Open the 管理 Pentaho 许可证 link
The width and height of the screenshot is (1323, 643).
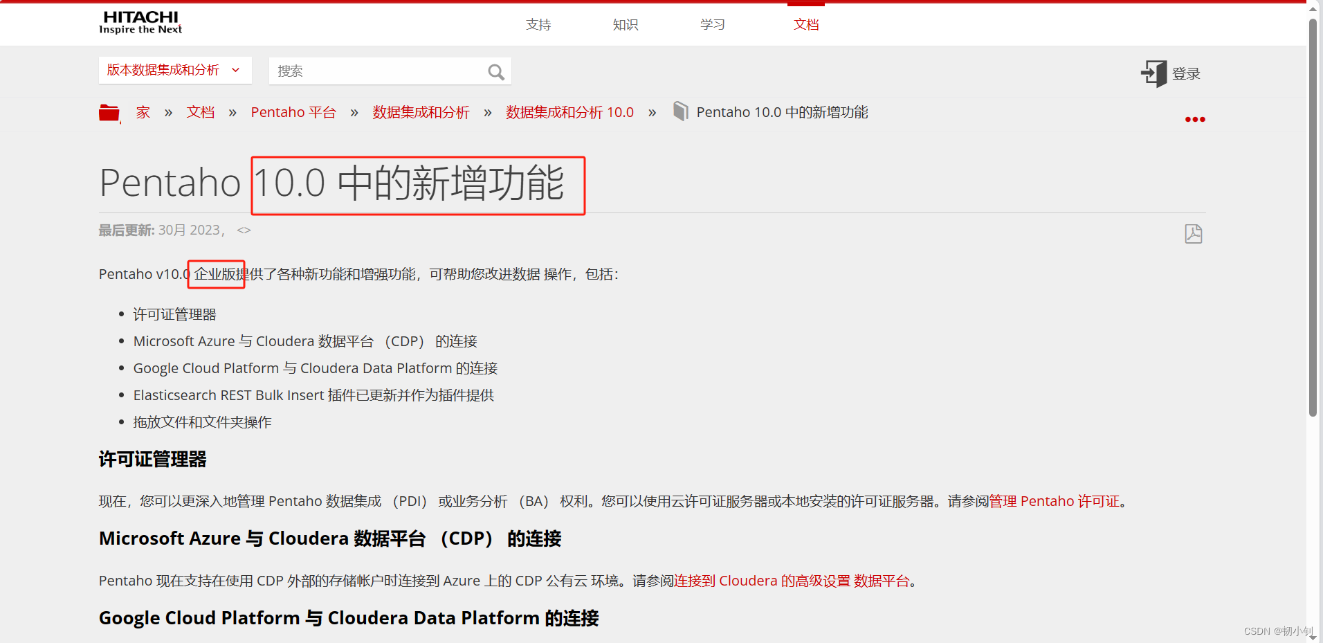click(1054, 501)
